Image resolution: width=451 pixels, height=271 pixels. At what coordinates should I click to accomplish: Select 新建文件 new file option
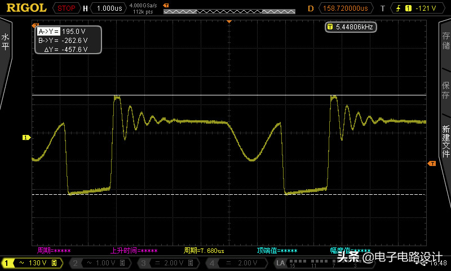(445, 141)
